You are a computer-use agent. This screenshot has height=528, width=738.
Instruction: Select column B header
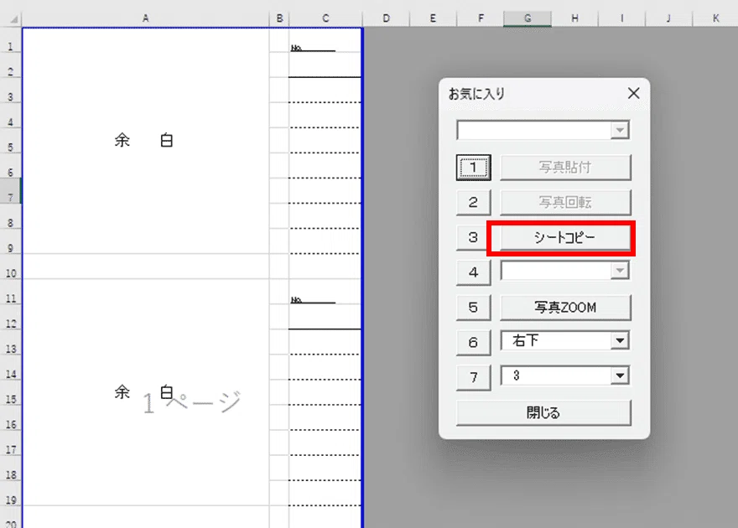click(x=279, y=18)
